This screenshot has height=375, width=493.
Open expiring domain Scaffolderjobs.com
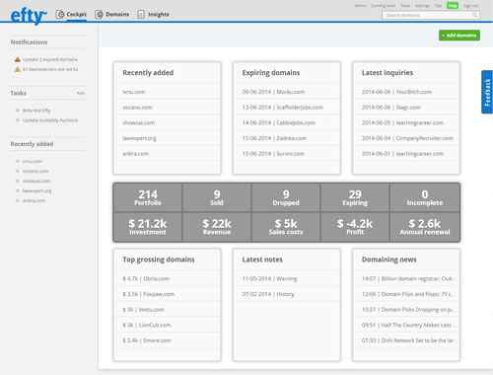pyautogui.click(x=283, y=108)
